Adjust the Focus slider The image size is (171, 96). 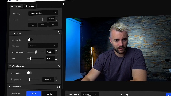click(x=42, y=19)
